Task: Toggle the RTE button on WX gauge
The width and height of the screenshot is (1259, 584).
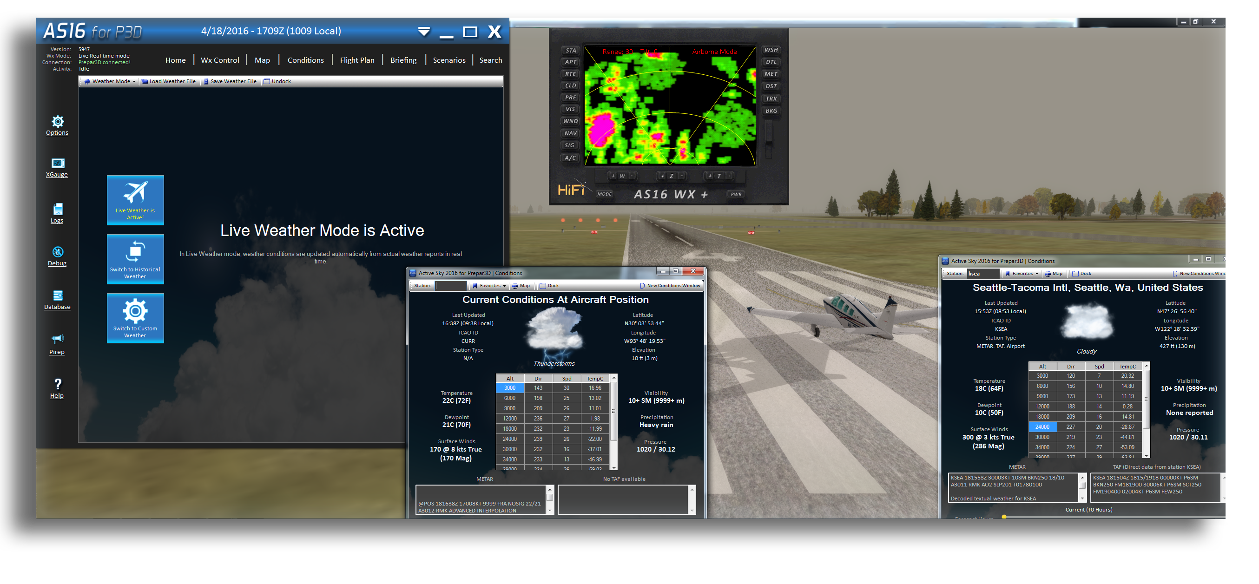Action: click(x=570, y=74)
